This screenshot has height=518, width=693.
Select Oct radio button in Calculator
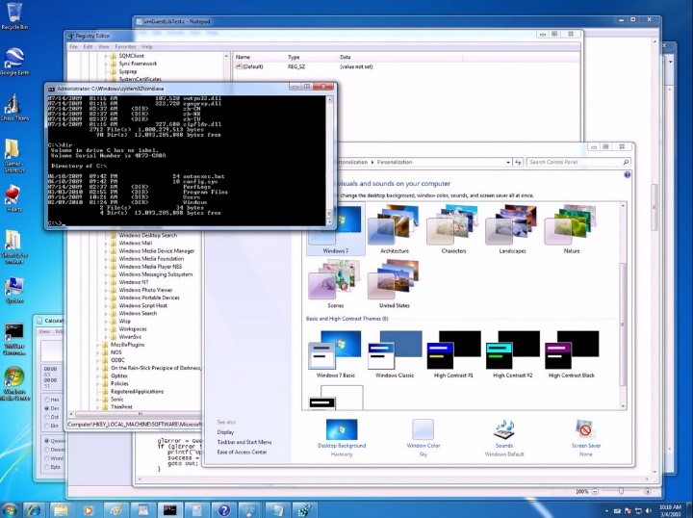point(47,417)
